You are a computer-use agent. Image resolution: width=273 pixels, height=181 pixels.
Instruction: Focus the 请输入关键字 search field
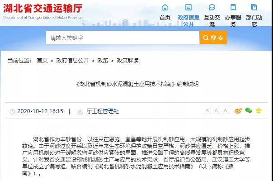tap(122, 38)
